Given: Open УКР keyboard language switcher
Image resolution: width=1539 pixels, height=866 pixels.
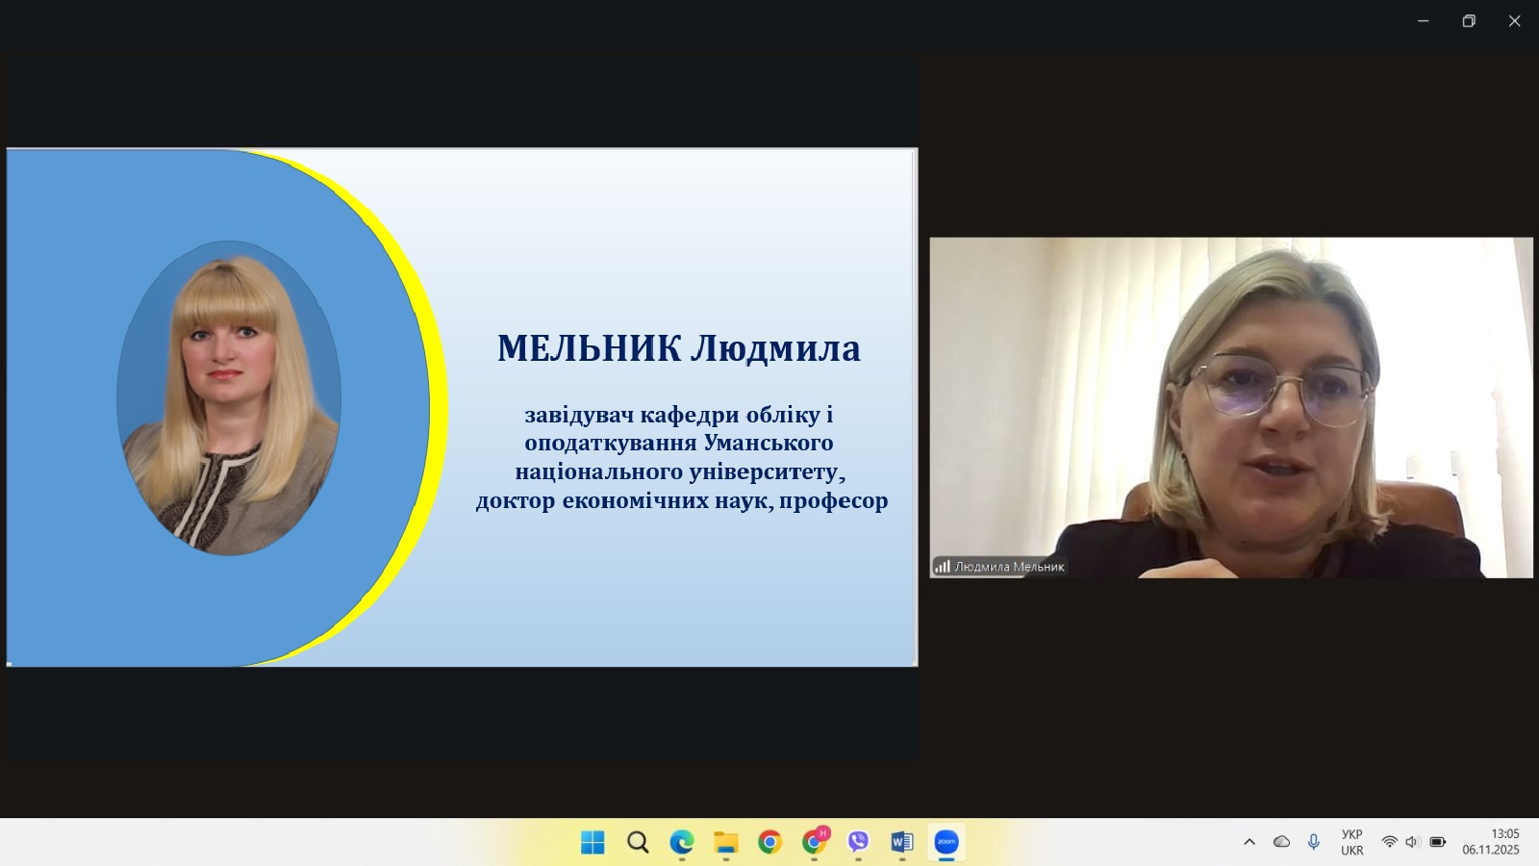Looking at the screenshot, I should (x=1352, y=843).
